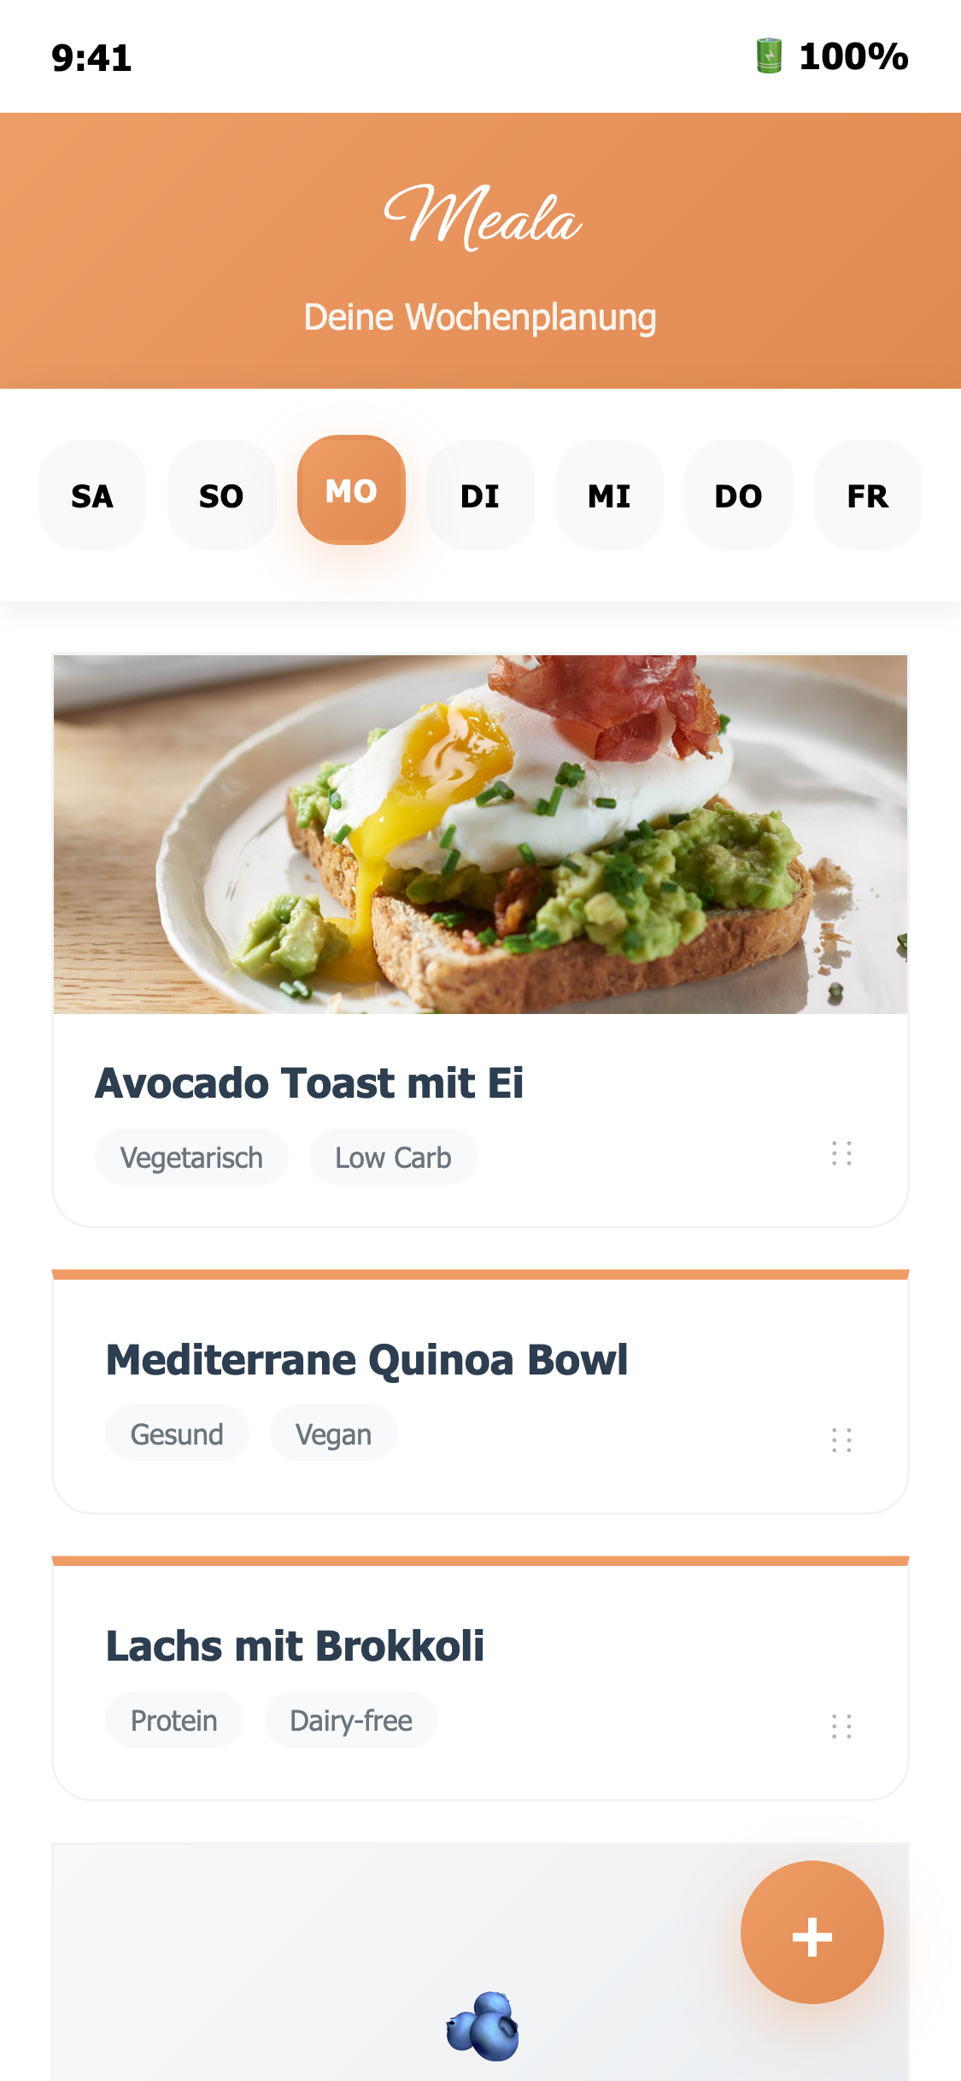Go to the FR day tab
Image resolution: width=961 pixels, height=2081 pixels.
tap(867, 495)
